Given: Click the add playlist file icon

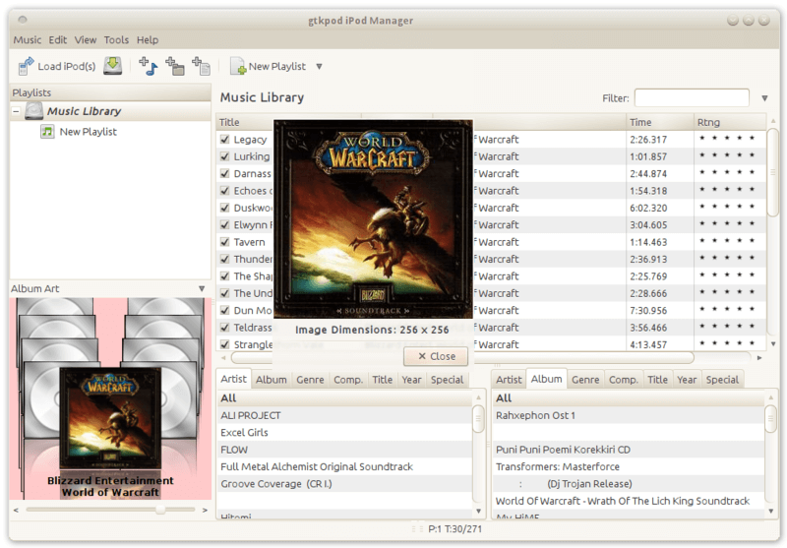Looking at the screenshot, I should point(202,66).
